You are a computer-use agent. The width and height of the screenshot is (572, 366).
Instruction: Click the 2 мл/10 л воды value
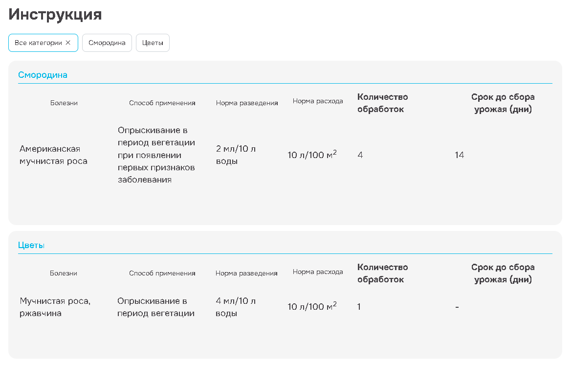point(236,155)
